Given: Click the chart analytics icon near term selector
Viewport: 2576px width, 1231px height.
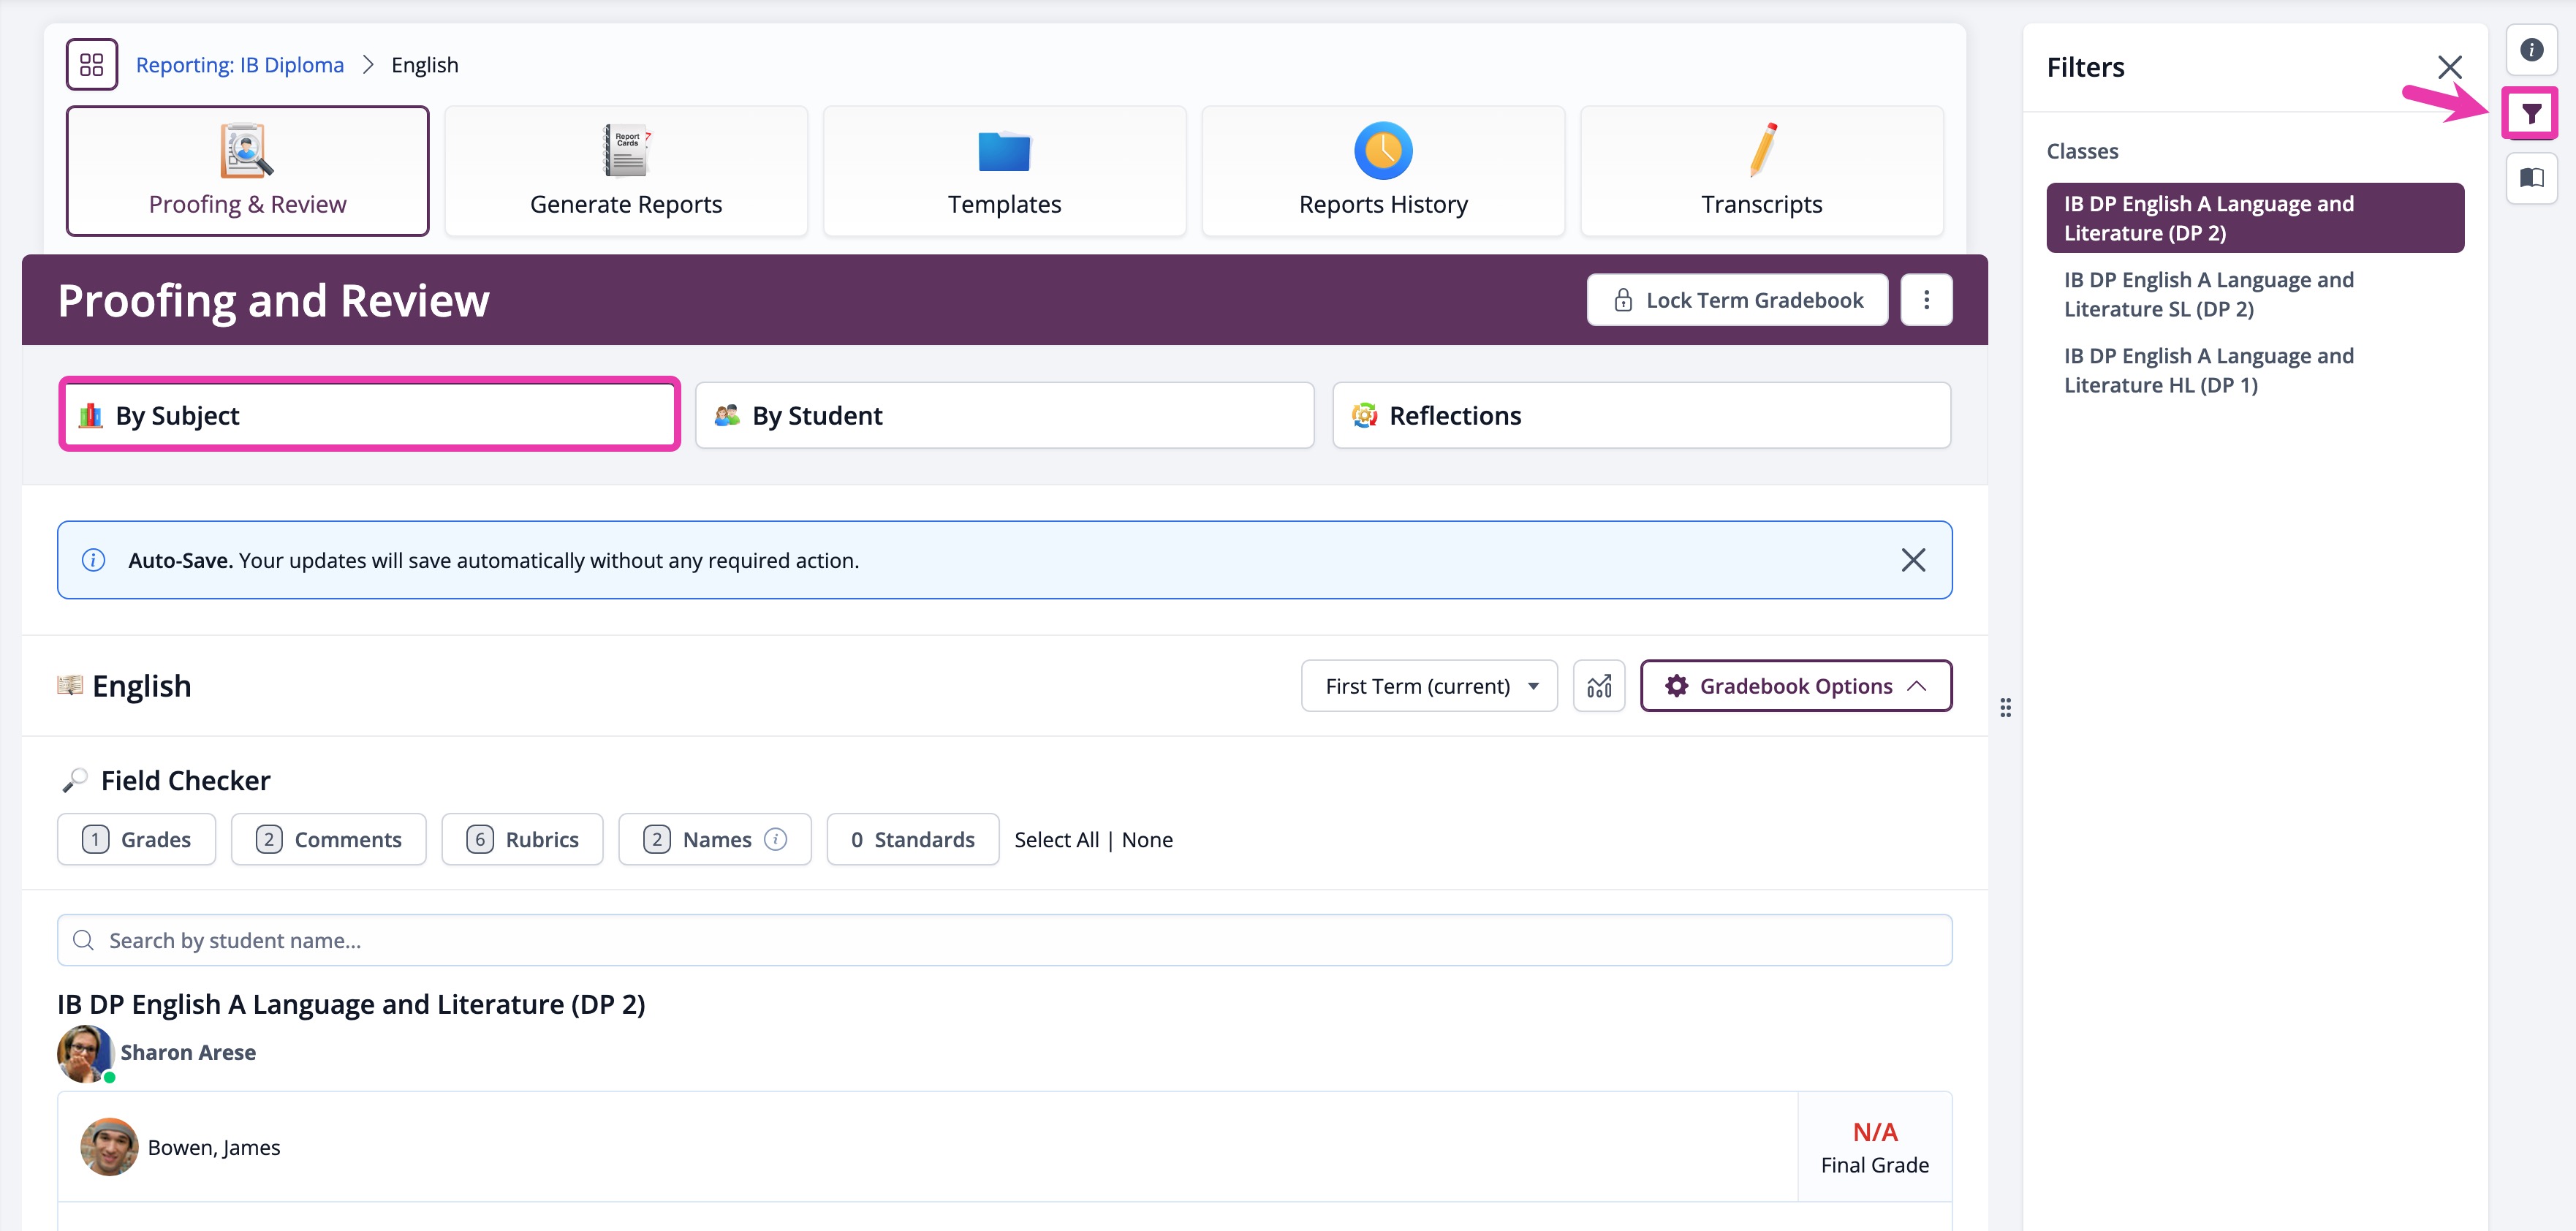Looking at the screenshot, I should click(x=1598, y=686).
